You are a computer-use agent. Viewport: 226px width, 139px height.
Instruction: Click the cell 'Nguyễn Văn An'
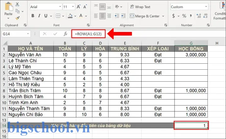tap(30, 55)
